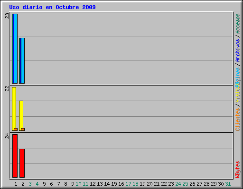The width and height of the screenshot is (243, 189).
Task: Click x-axis day label 22
Action: (x=164, y=184)
